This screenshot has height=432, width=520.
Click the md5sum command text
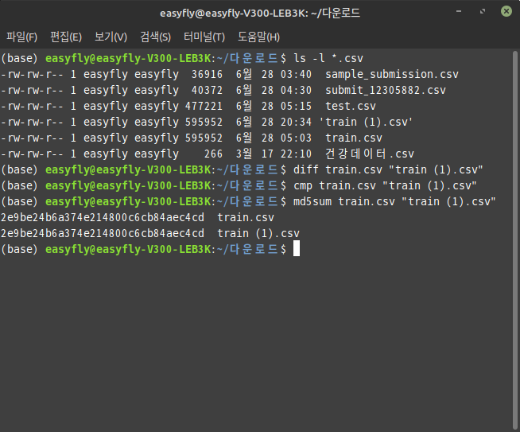394,202
